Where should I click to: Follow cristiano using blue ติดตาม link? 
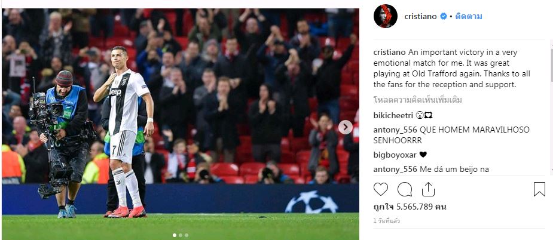click(x=469, y=17)
